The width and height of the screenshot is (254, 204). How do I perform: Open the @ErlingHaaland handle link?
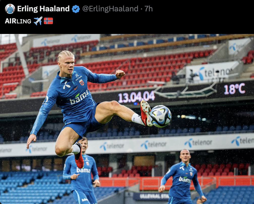click(110, 9)
